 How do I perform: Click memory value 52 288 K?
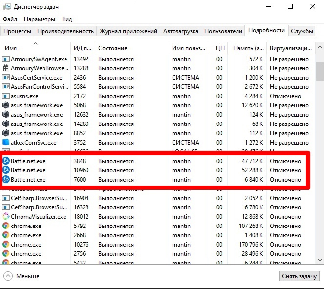point(252,170)
